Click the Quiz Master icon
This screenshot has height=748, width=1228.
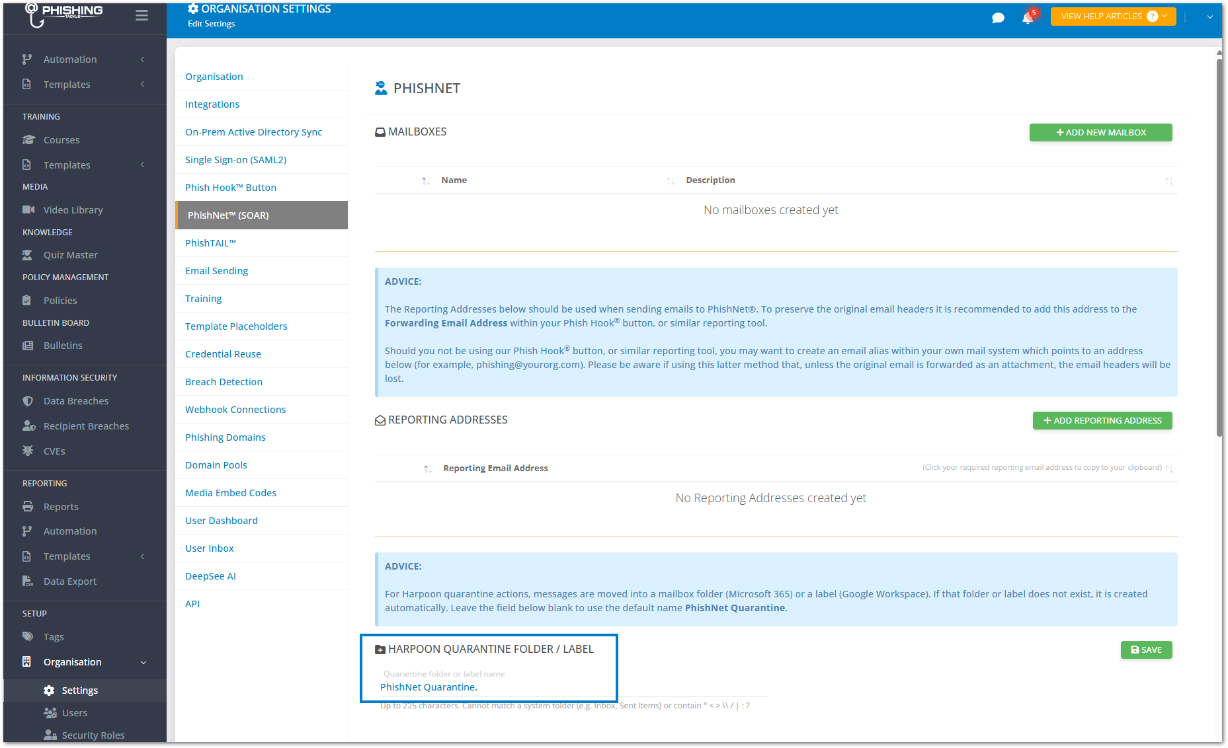[28, 255]
